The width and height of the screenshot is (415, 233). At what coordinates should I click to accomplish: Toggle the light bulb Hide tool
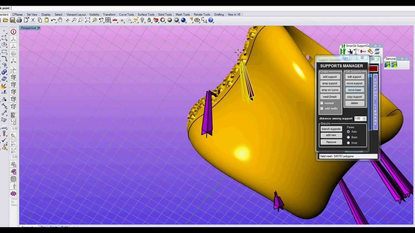(x=142, y=20)
